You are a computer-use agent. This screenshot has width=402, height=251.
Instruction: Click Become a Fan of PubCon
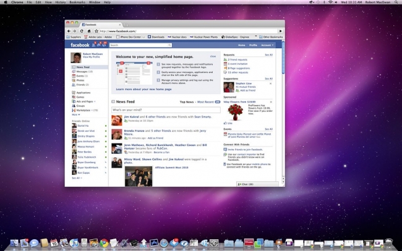(161, 152)
